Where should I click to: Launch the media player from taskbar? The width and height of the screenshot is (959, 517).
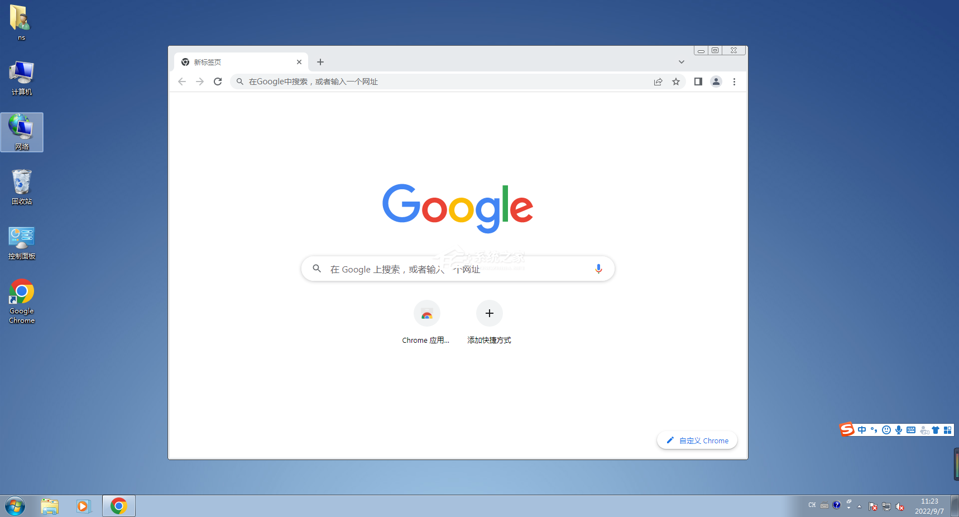tap(83, 506)
